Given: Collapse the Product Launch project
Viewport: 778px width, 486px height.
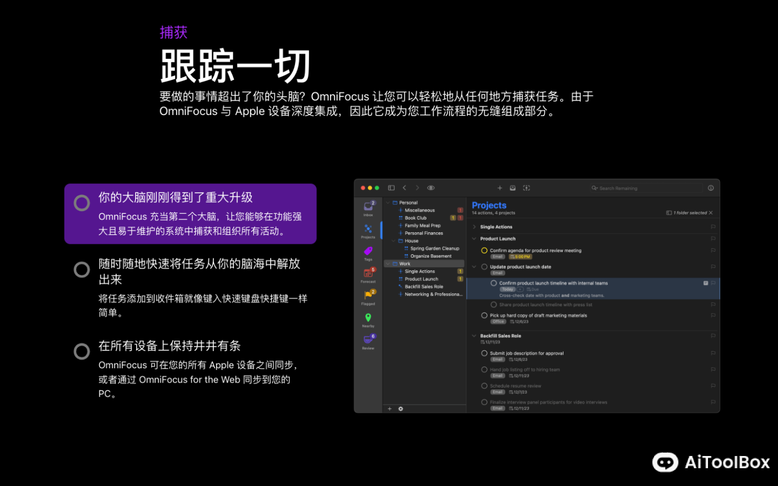Looking at the screenshot, I should click(473, 238).
